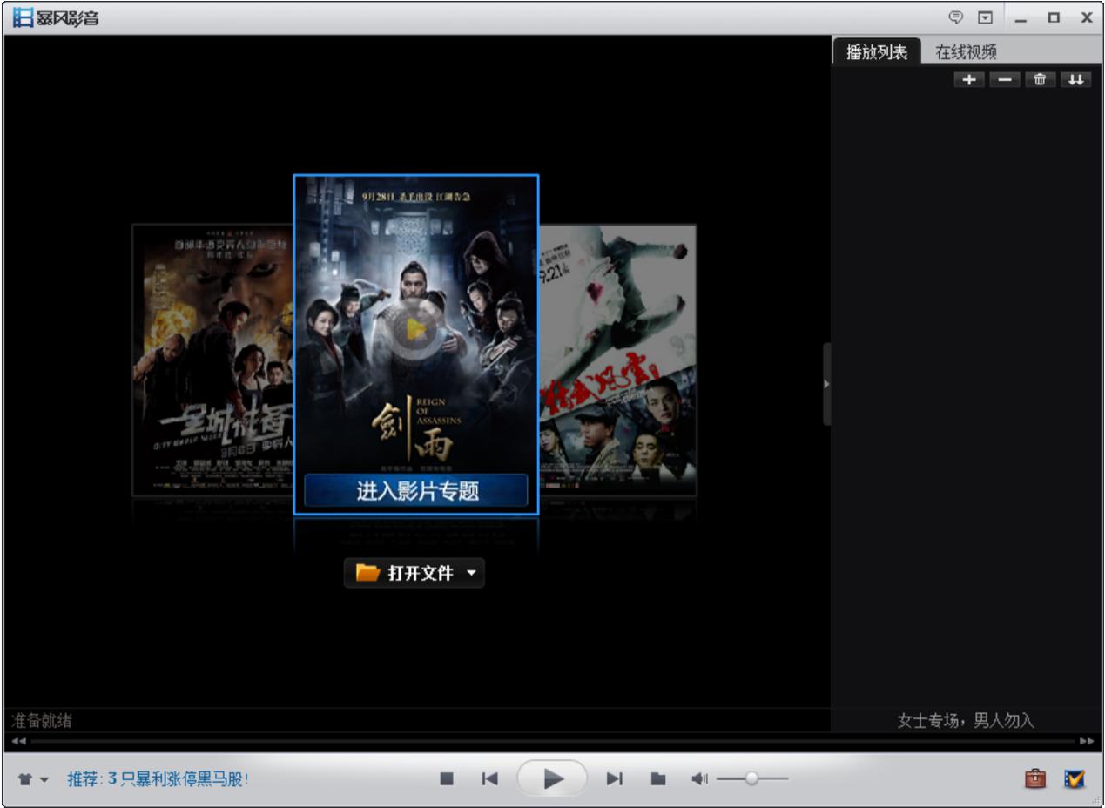Play the Reign of Assassins poster
Screen dimensions: 1105x808
[x=417, y=330]
